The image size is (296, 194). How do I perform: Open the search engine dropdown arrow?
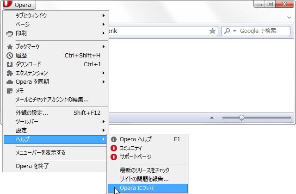point(234,31)
